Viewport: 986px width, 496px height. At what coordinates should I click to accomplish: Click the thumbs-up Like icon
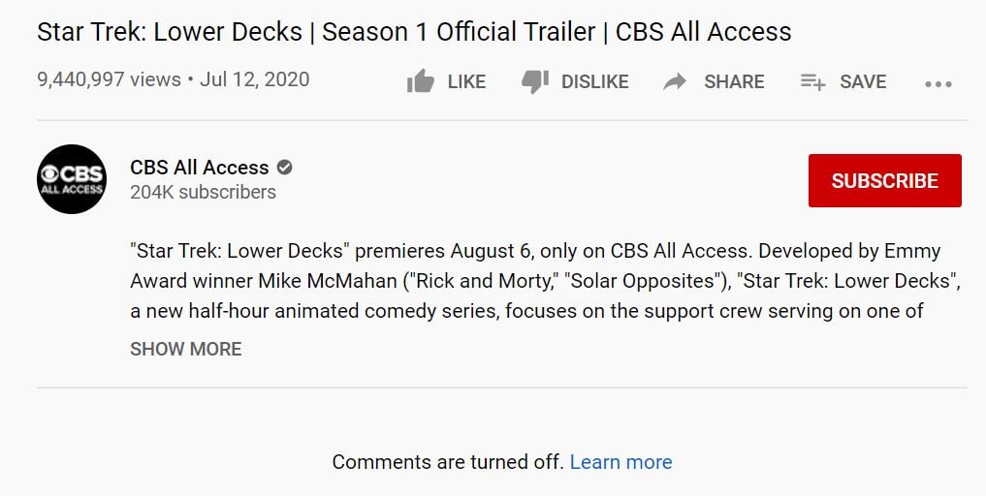pos(421,81)
